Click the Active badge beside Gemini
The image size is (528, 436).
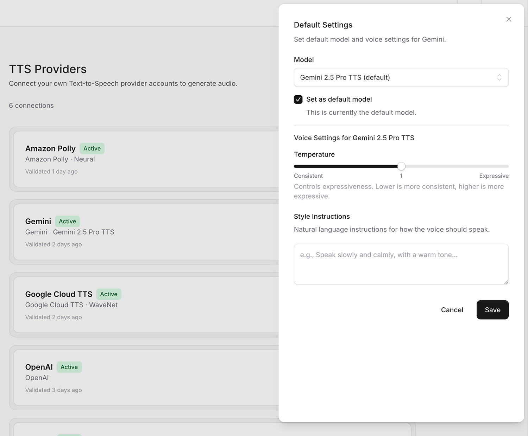(x=67, y=222)
